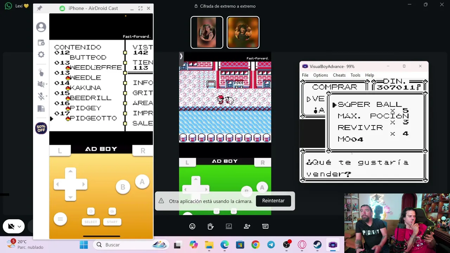This screenshot has width=450, height=253.
Task: Tap the L button on green emulator
Action: tap(187, 162)
